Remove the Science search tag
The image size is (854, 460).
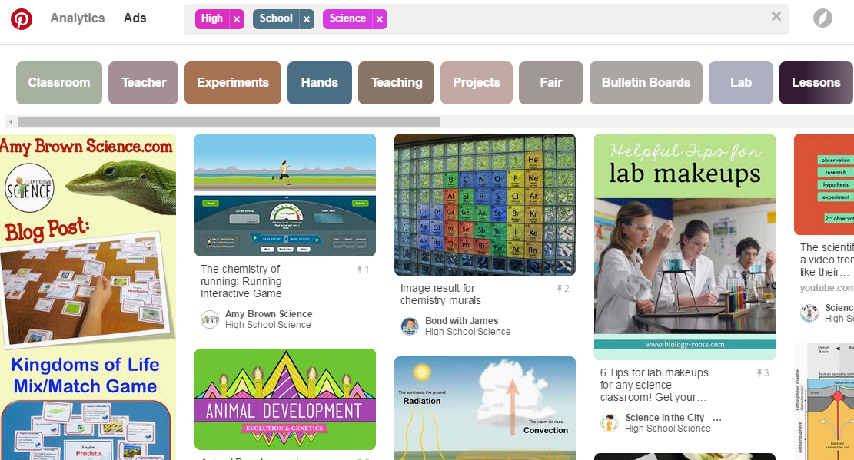[379, 19]
